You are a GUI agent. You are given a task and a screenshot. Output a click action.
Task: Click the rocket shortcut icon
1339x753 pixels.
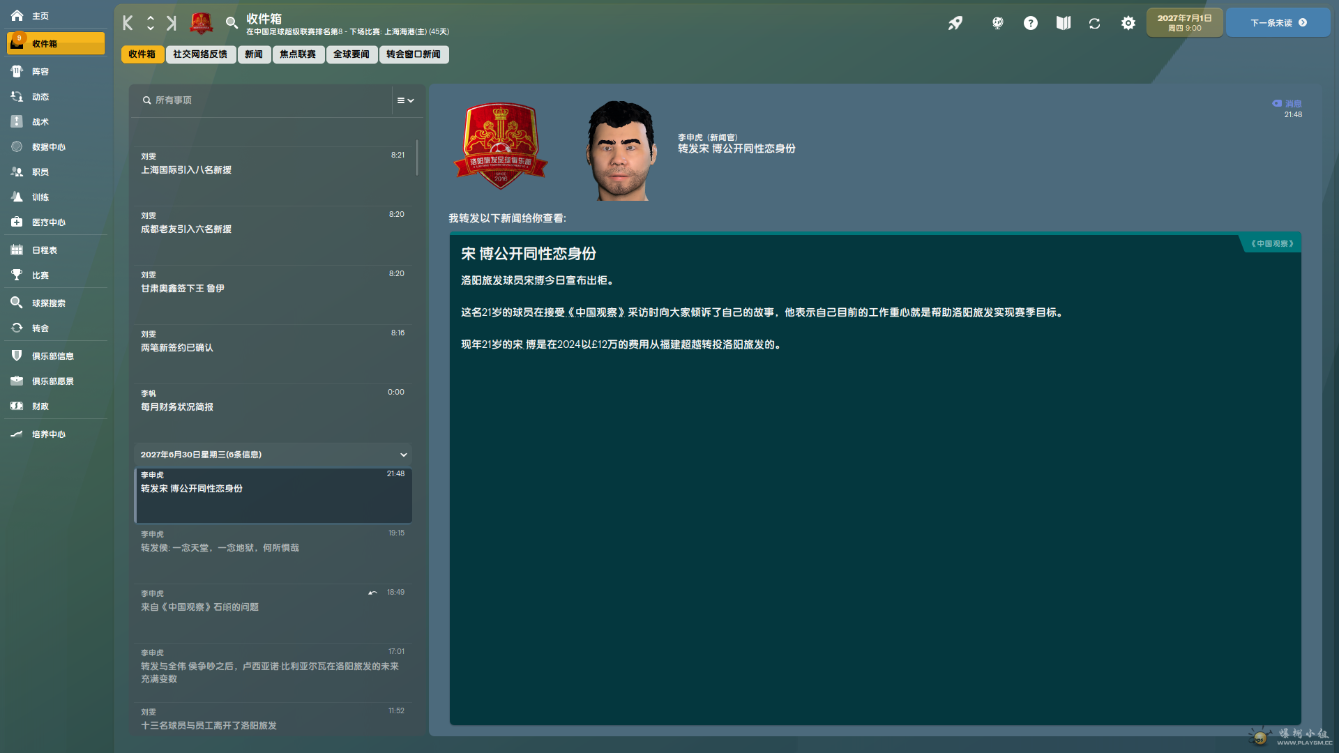coord(955,23)
